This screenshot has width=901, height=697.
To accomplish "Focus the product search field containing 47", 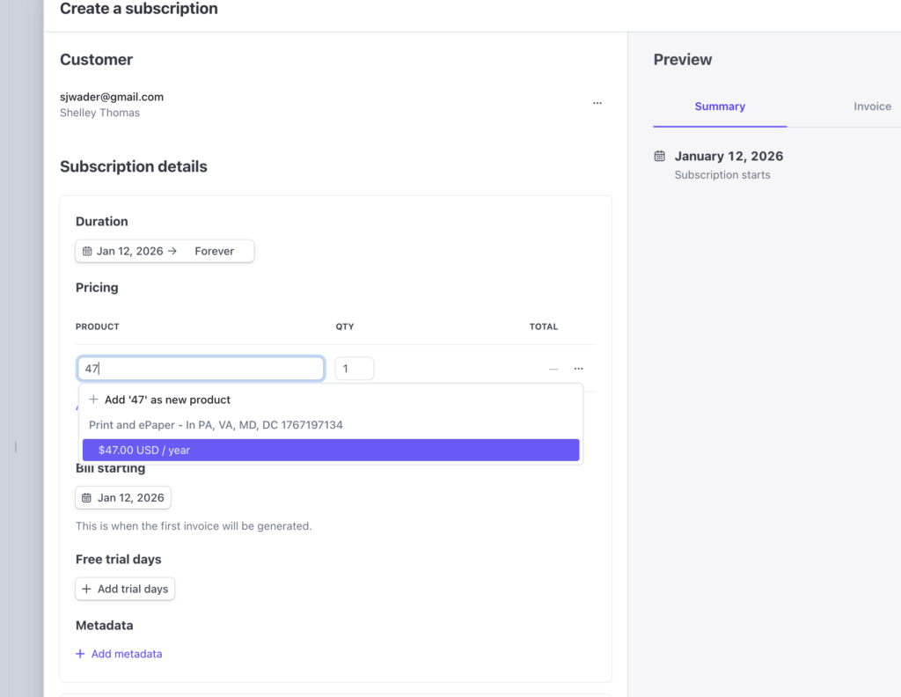I will click(x=201, y=369).
